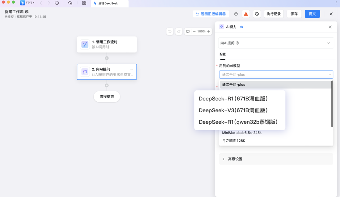Click the redo arrow on the canvas
The width and height of the screenshot is (340, 197).
pyautogui.click(x=179, y=32)
